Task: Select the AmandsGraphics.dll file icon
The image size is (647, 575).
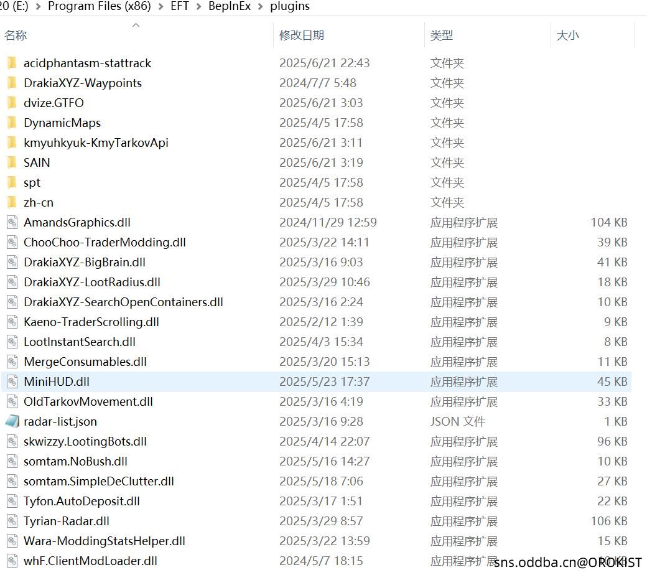Action: coord(12,223)
